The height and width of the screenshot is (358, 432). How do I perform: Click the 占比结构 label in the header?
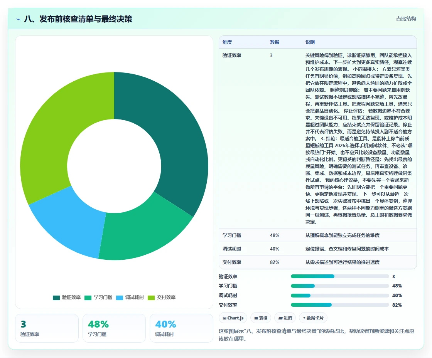point(406,19)
